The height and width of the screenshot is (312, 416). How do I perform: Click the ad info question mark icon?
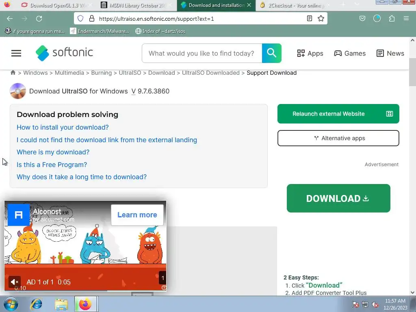pos(164,288)
